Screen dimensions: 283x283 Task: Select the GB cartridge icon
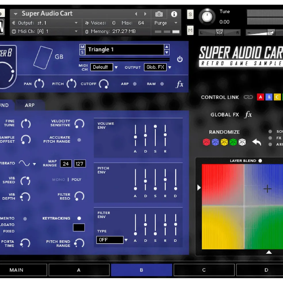pyautogui.click(x=43, y=57)
